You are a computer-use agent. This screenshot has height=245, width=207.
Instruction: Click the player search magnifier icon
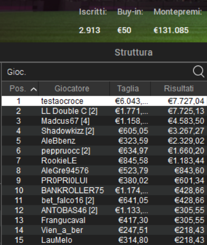point(199,71)
